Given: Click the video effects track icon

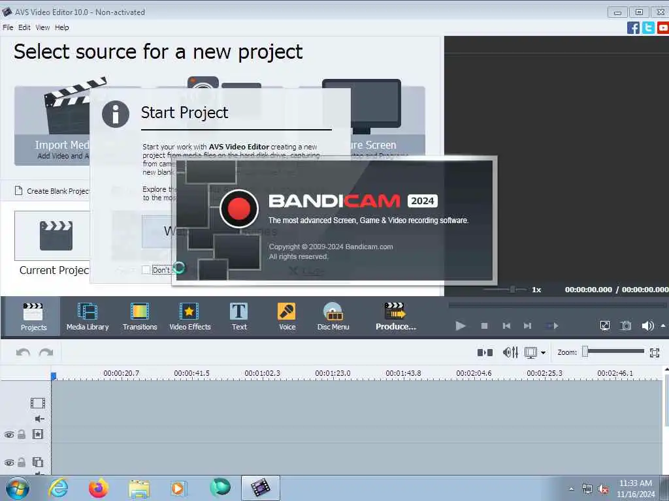Looking at the screenshot, I should [x=37, y=434].
